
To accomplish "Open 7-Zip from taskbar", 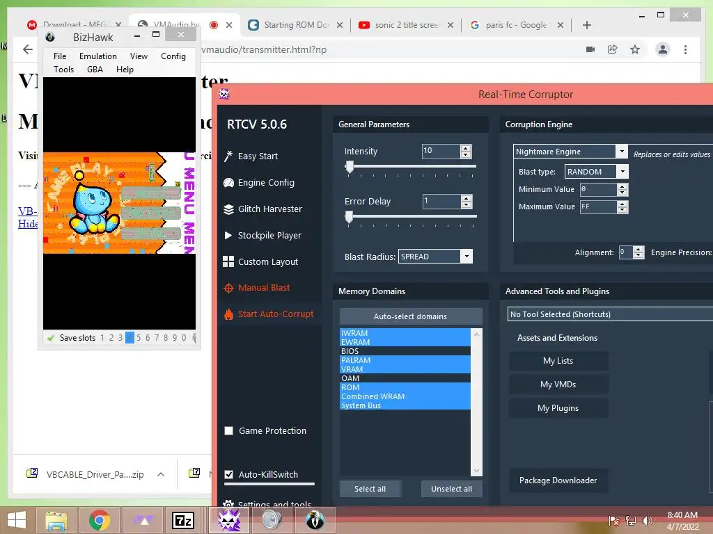I will (x=183, y=520).
